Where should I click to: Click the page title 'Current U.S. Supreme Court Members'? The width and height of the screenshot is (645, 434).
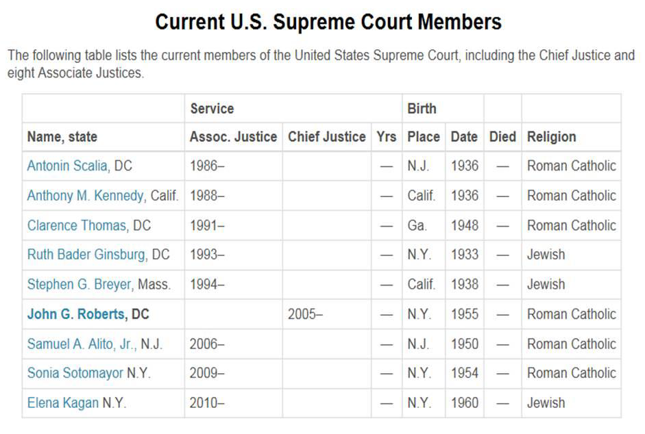pyautogui.click(x=328, y=22)
